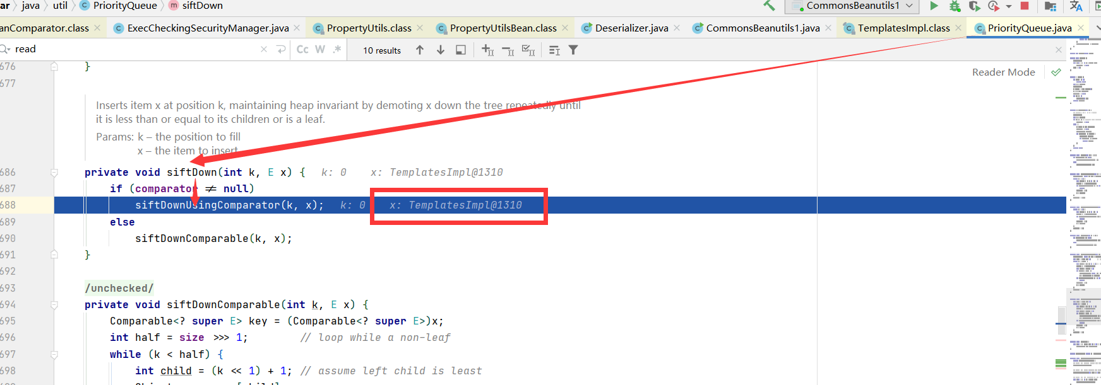Image resolution: width=1101 pixels, height=385 pixels.
Task: Switch to ExecCheckingSecurityManager.java tab
Action: (x=208, y=28)
